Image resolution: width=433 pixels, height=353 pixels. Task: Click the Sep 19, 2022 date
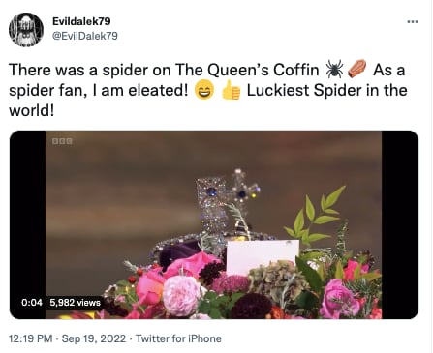[94, 338]
